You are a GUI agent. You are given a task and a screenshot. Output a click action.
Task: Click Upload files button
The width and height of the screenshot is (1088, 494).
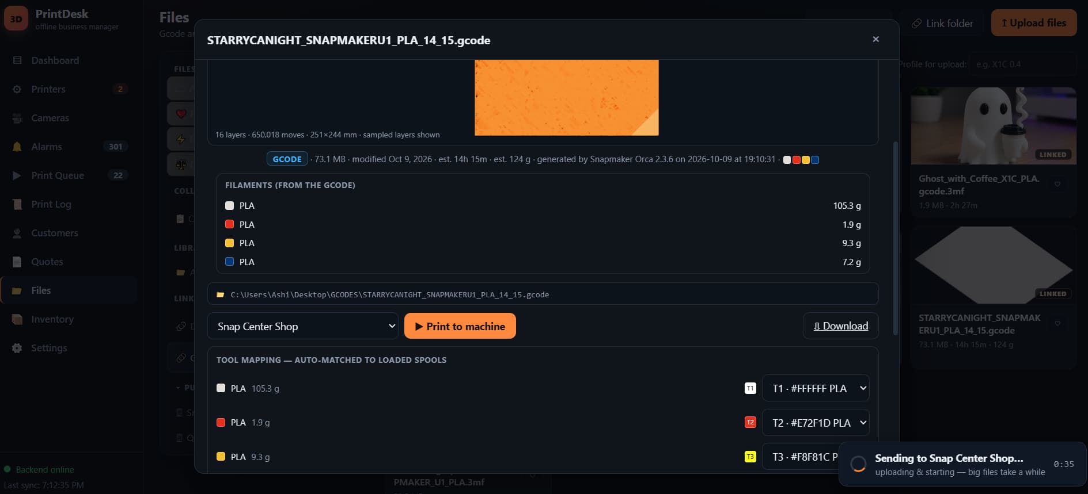[x=1034, y=23]
